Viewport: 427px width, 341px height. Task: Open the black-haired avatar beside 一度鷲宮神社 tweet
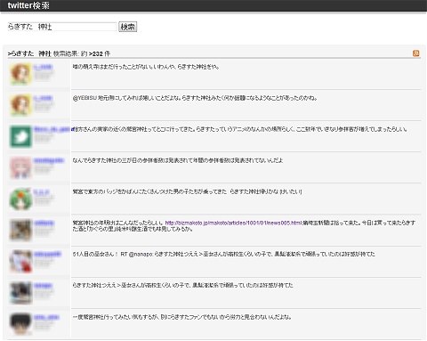(20, 324)
